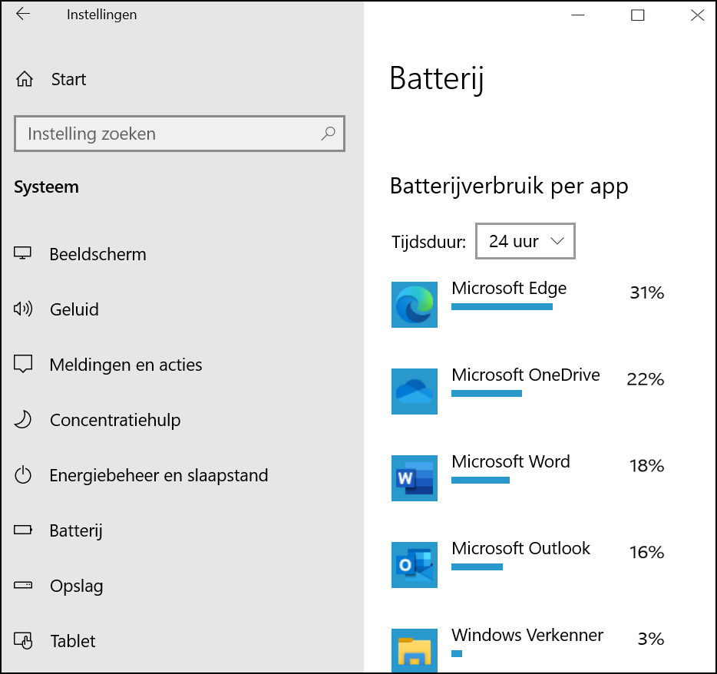Select the Windows Verkenner entry name
Screen dimensions: 717x674
[x=527, y=635]
